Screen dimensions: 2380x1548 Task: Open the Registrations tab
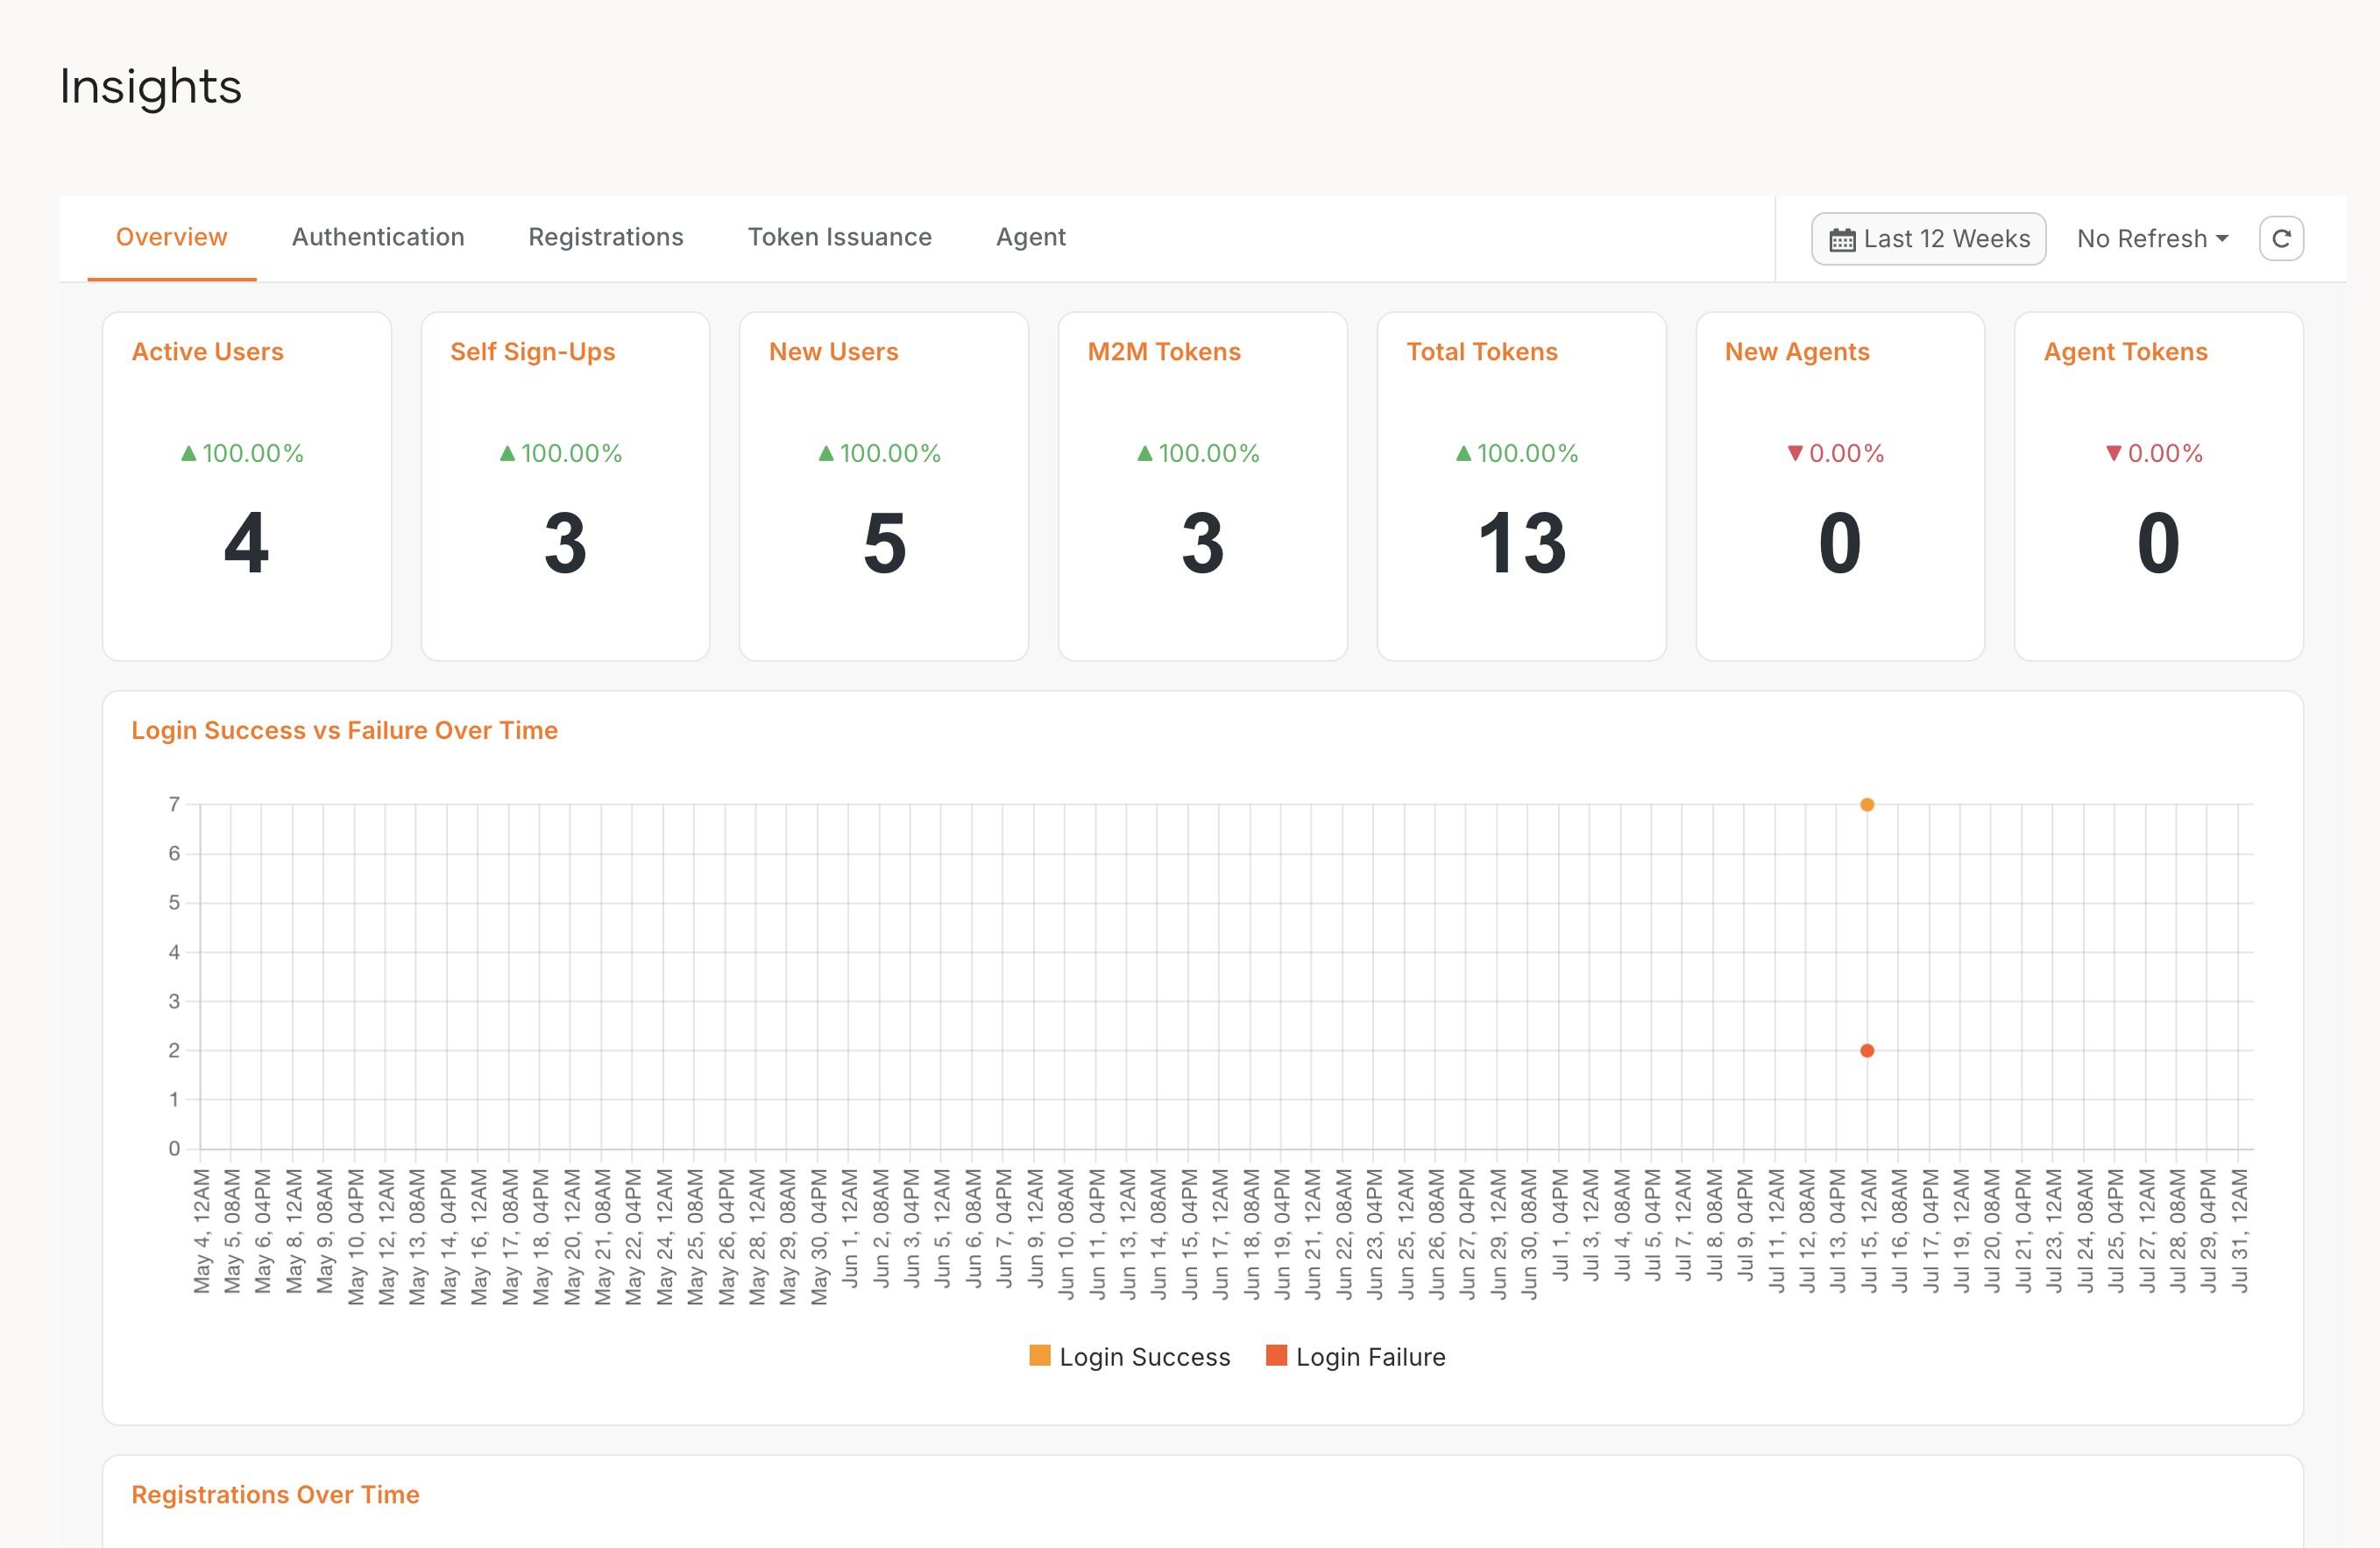pos(606,237)
